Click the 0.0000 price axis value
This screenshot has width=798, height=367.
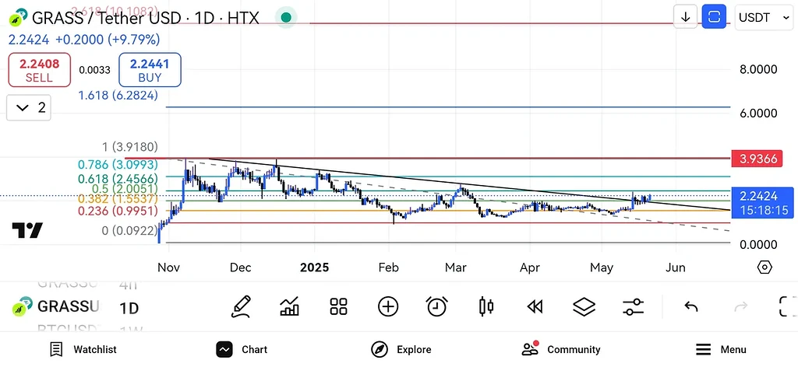(x=758, y=245)
